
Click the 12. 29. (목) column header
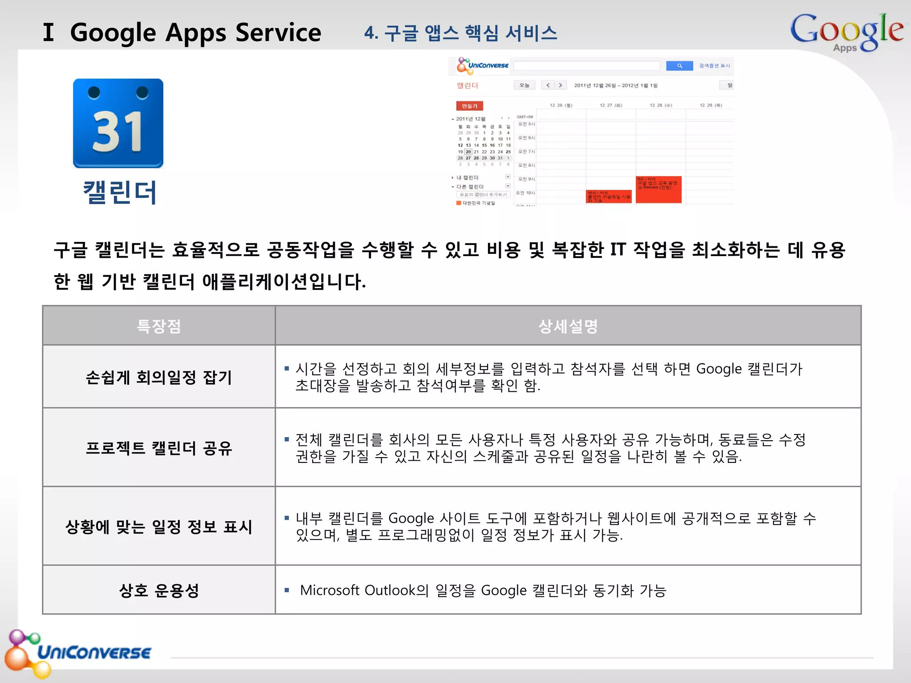pos(710,105)
